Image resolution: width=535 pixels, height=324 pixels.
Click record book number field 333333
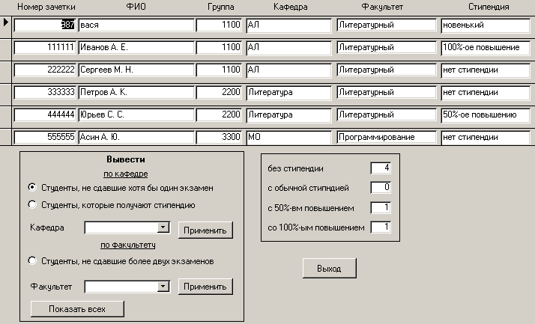pyautogui.click(x=45, y=92)
